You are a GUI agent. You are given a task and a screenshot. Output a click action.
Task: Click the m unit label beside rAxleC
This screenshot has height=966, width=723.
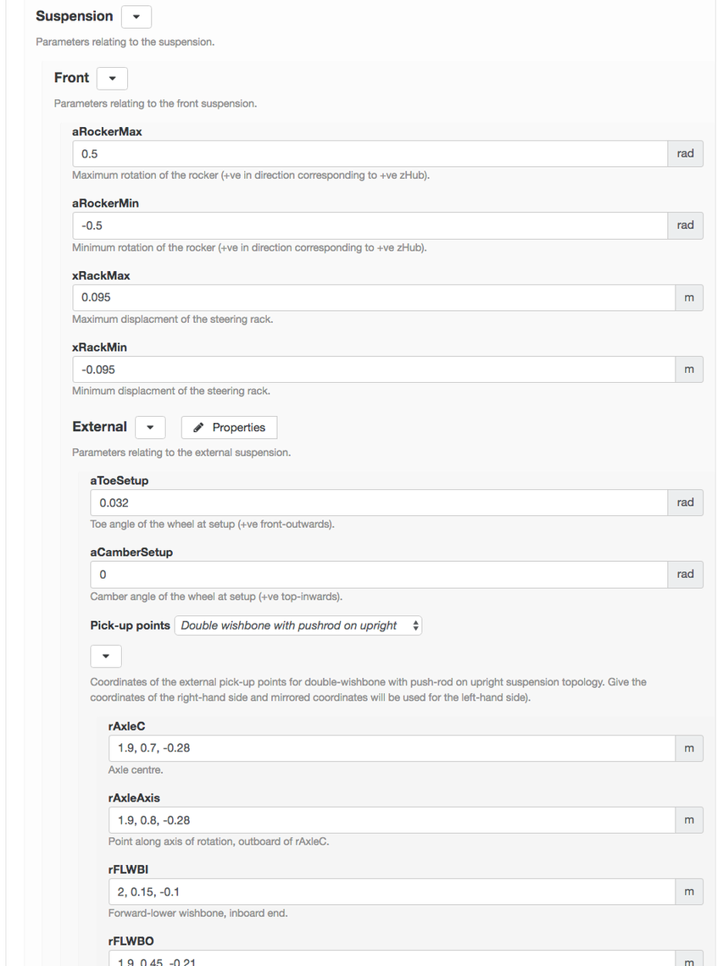coord(689,748)
